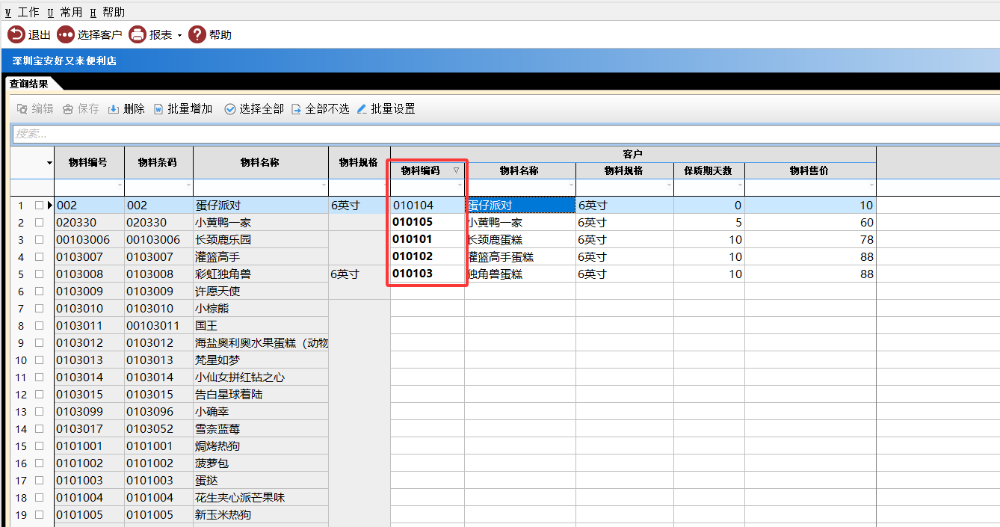Select customer code cell 010101

(x=428, y=240)
